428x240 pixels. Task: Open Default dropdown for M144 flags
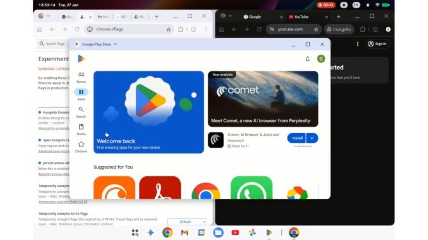pos(187,222)
